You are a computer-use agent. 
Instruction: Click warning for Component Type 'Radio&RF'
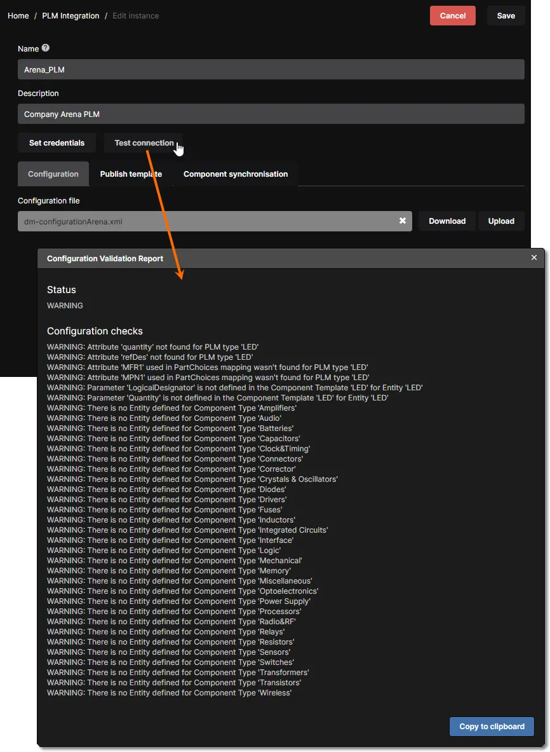(x=171, y=621)
